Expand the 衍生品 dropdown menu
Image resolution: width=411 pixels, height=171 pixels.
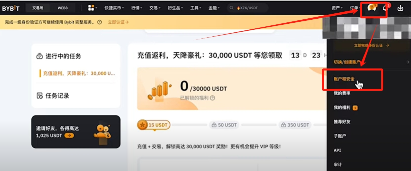point(175,8)
